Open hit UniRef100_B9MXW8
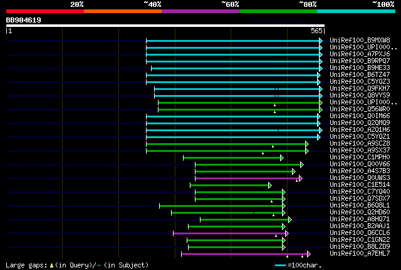Image resolution: width=401 pixels, height=270 pixels. pos(360,41)
